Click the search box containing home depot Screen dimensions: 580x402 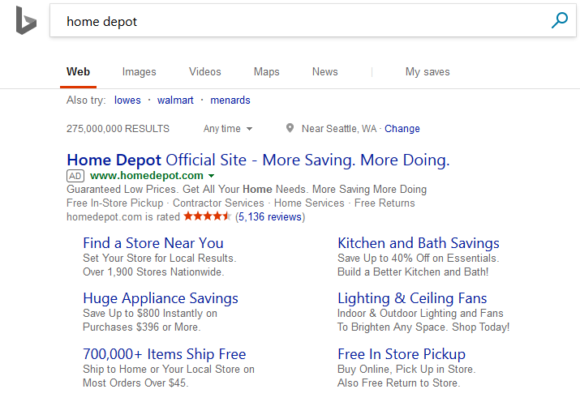pyautogui.click(x=300, y=22)
